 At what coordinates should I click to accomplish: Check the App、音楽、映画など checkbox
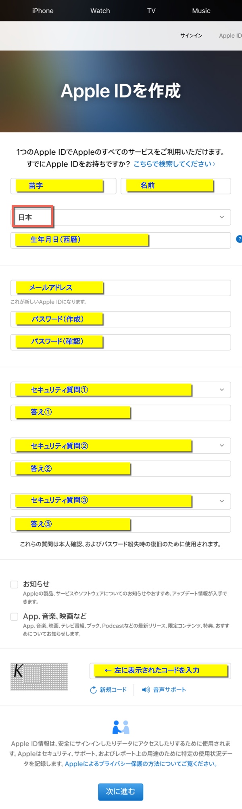(15, 617)
